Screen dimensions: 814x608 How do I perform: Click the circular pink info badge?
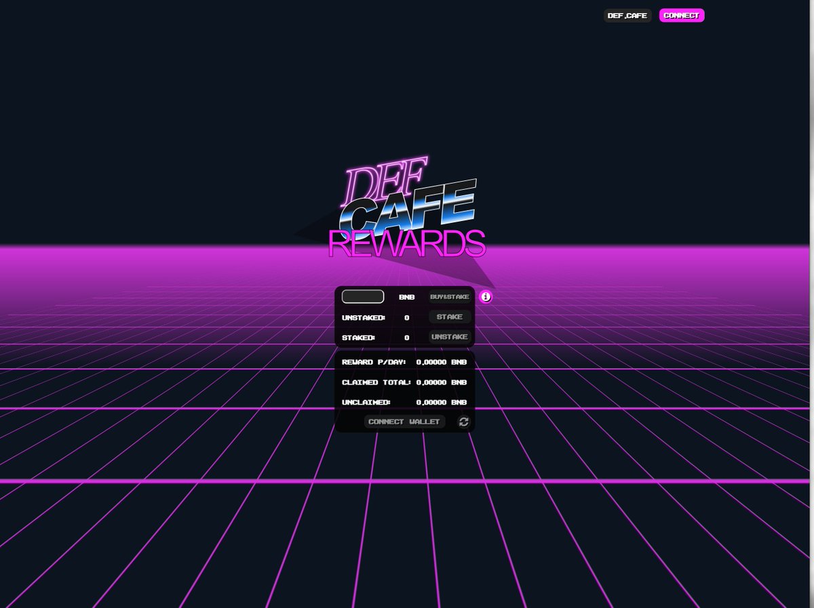point(486,297)
